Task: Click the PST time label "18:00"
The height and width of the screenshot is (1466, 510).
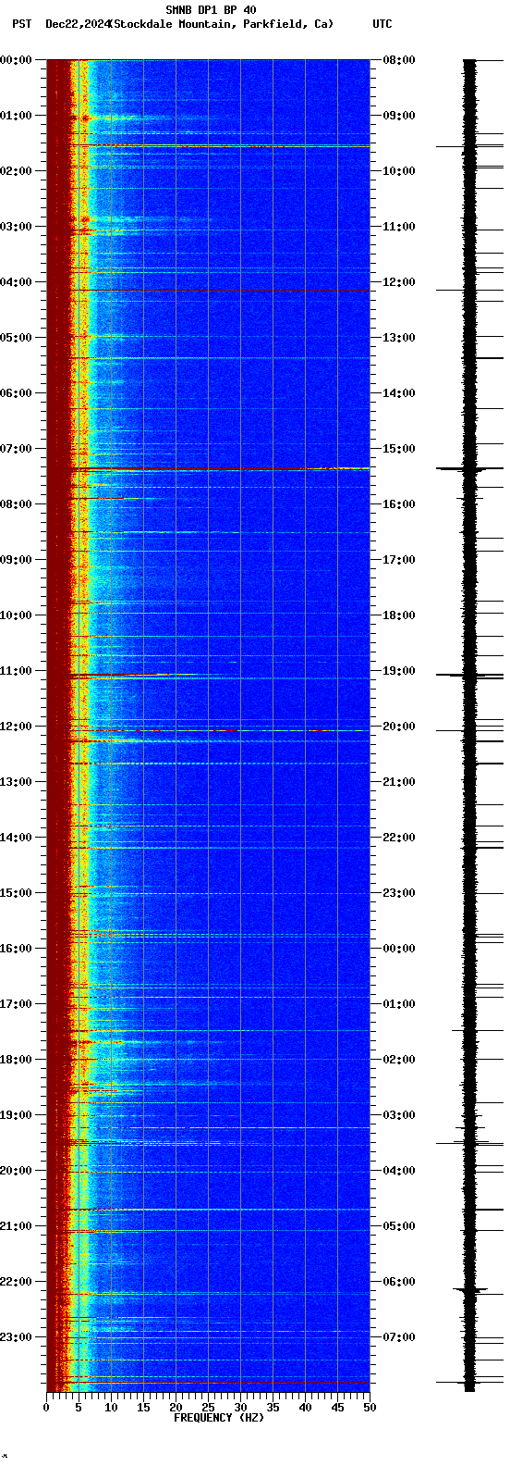Action: pyautogui.click(x=16, y=1060)
